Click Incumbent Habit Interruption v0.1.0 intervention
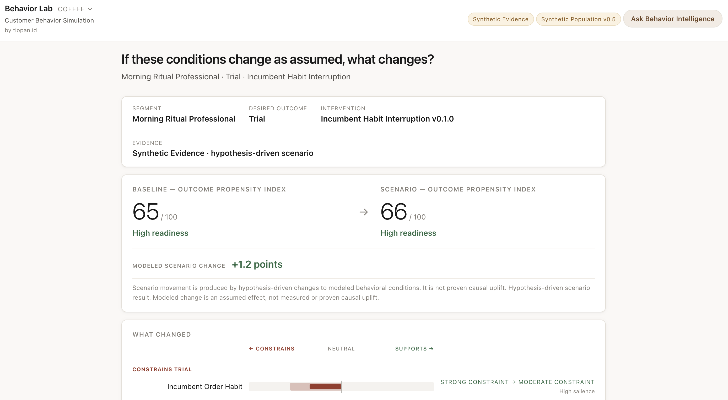This screenshot has width=728, height=400. pos(387,119)
